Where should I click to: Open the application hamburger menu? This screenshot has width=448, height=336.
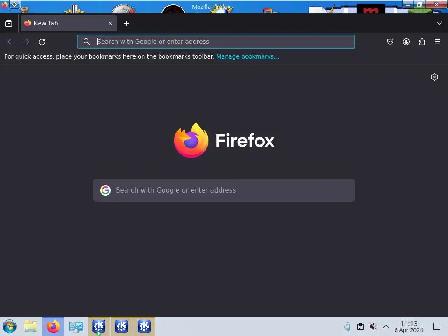pyautogui.click(x=437, y=42)
